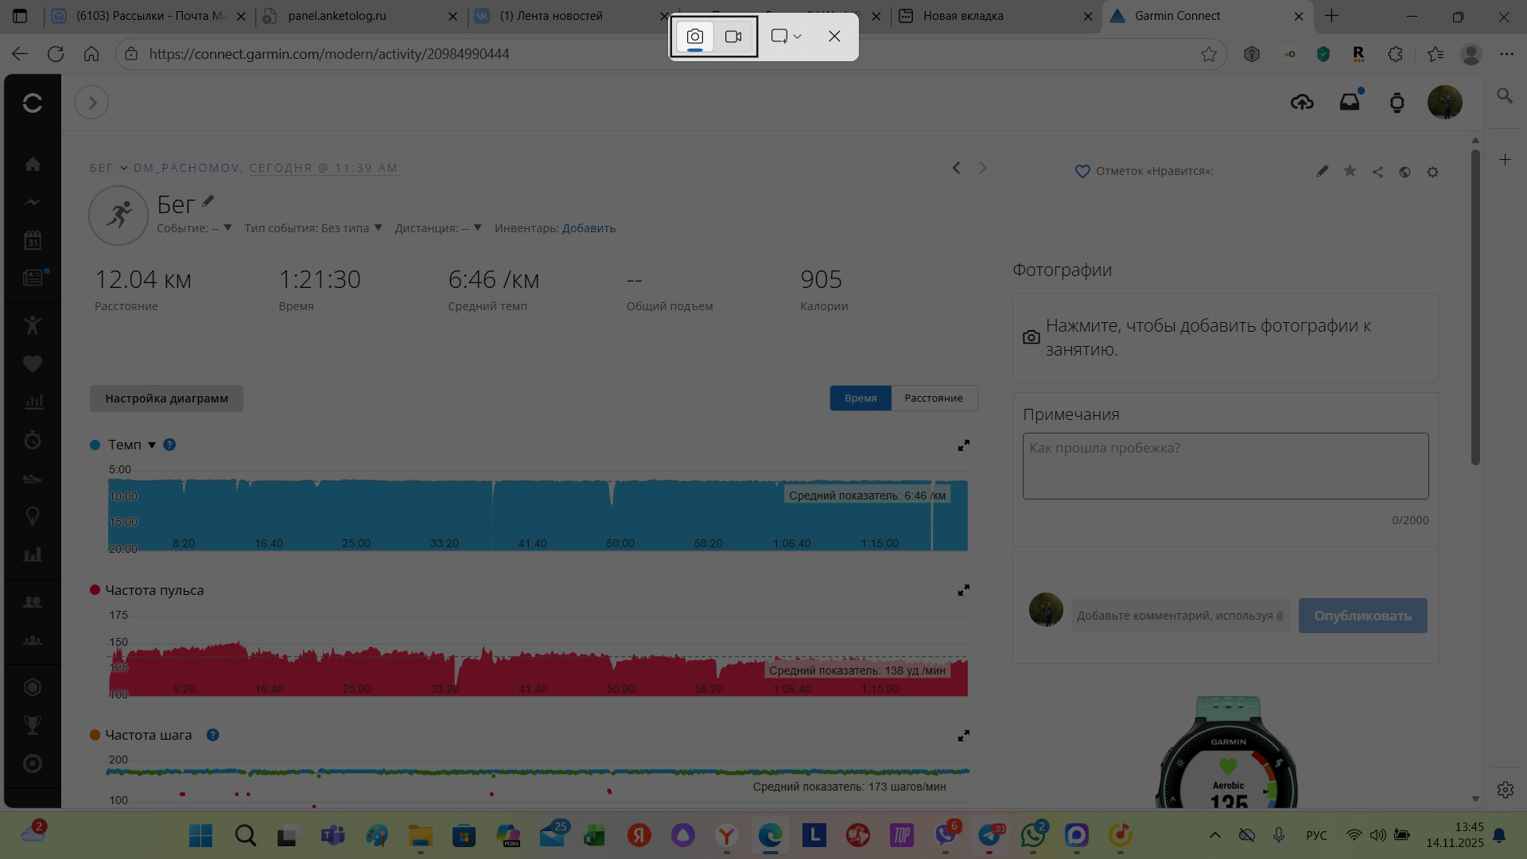1527x859 pixels.
Task: Maximize the Частота шага chart with expand icon
Action: (963, 736)
